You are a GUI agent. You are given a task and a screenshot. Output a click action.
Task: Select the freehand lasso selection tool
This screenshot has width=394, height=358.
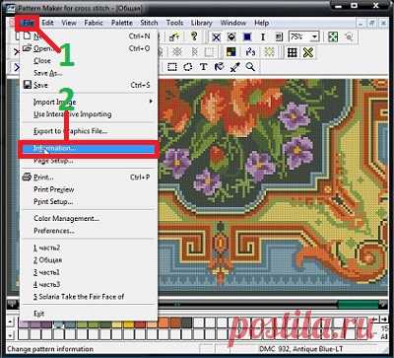click(x=188, y=67)
